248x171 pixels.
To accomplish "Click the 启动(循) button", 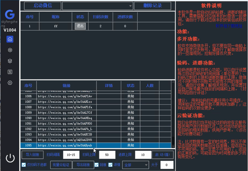I will [x=163, y=155].
